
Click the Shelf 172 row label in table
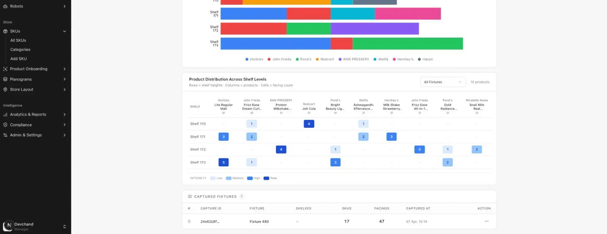tap(198, 149)
